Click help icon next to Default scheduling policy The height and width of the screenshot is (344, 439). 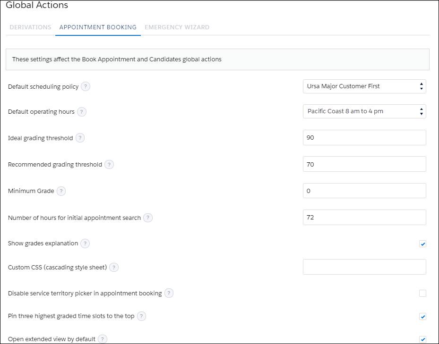pyautogui.click(x=86, y=87)
